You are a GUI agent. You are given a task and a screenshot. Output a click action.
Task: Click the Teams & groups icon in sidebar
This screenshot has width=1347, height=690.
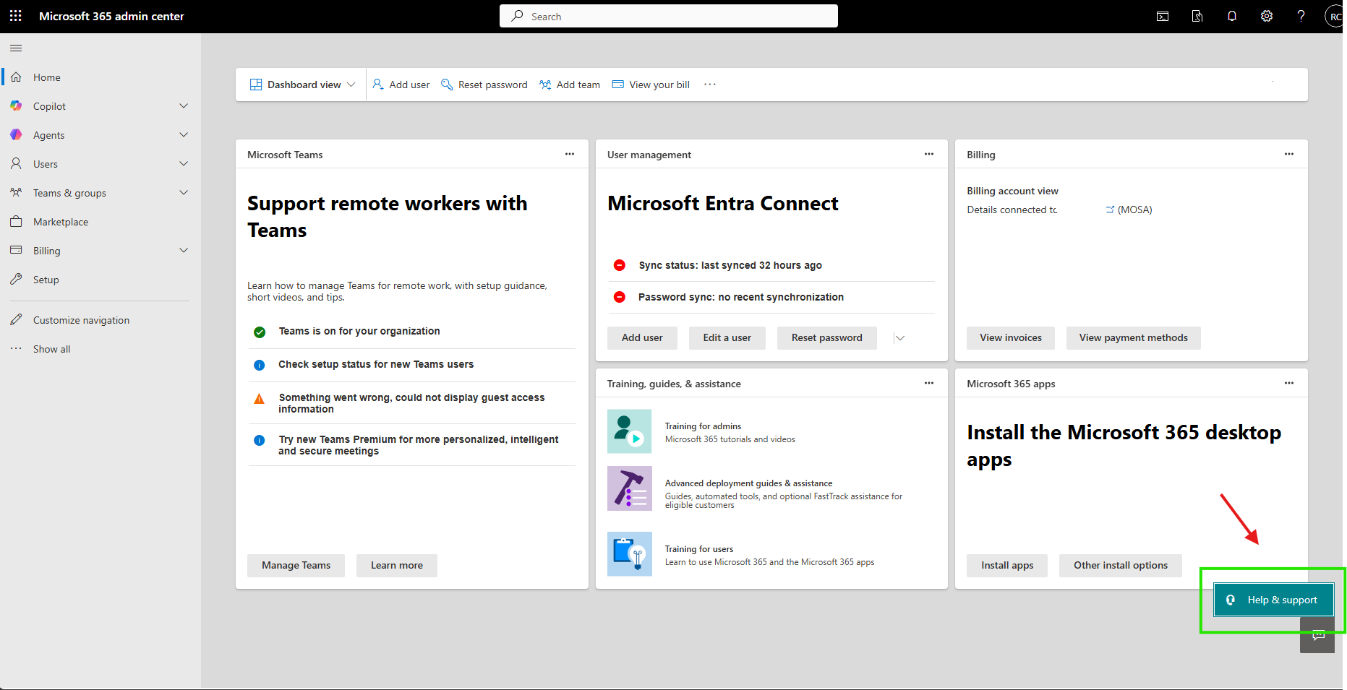pyautogui.click(x=16, y=193)
